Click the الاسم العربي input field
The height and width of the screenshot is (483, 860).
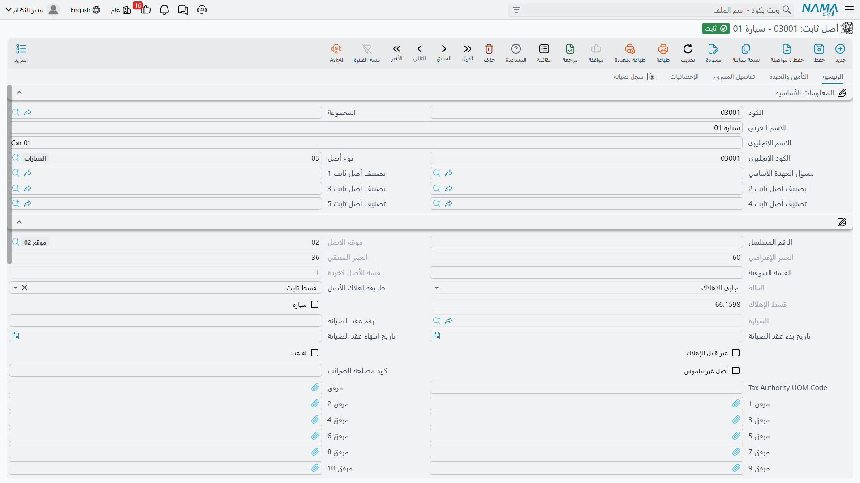pos(376,128)
